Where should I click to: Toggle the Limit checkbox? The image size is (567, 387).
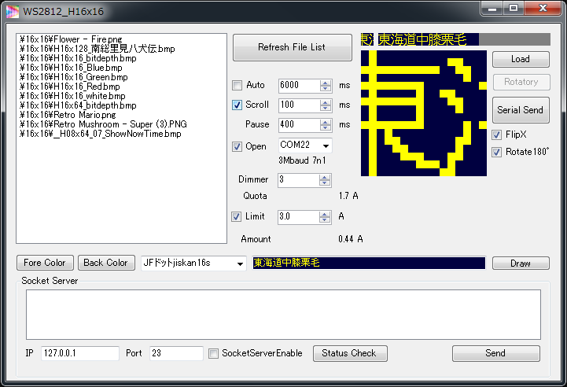click(x=236, y=216)
